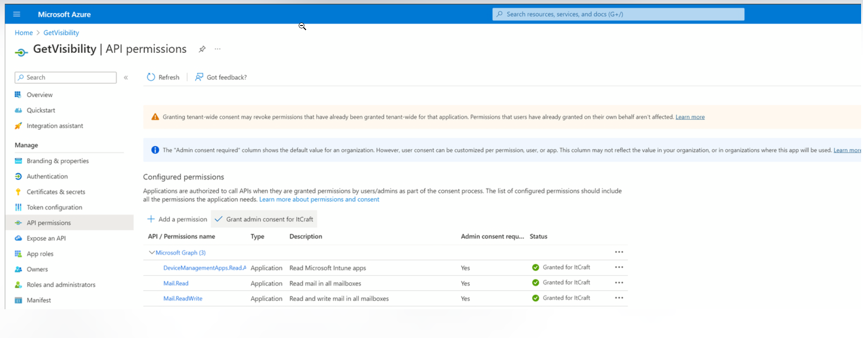Image resolution: width=863 pixels, height=338 pixels.
Task: Open ellipsis menu for Microsoft Graph group
Action: [619, 252]
